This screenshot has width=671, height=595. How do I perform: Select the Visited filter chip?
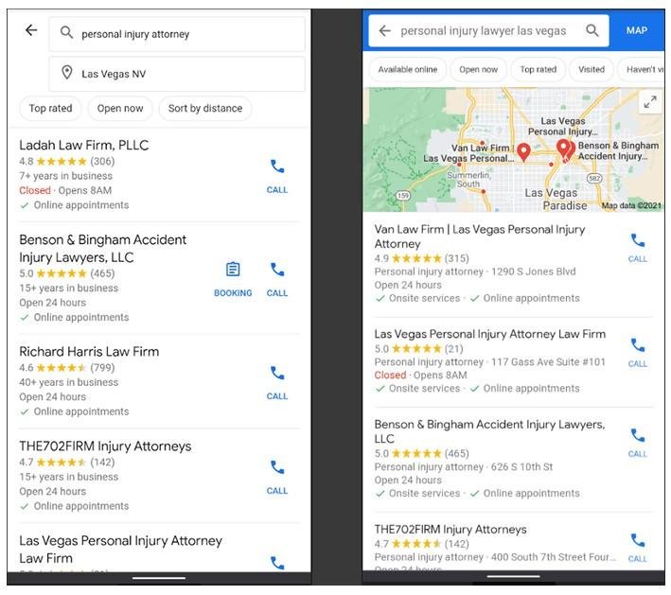click(592, 69)
